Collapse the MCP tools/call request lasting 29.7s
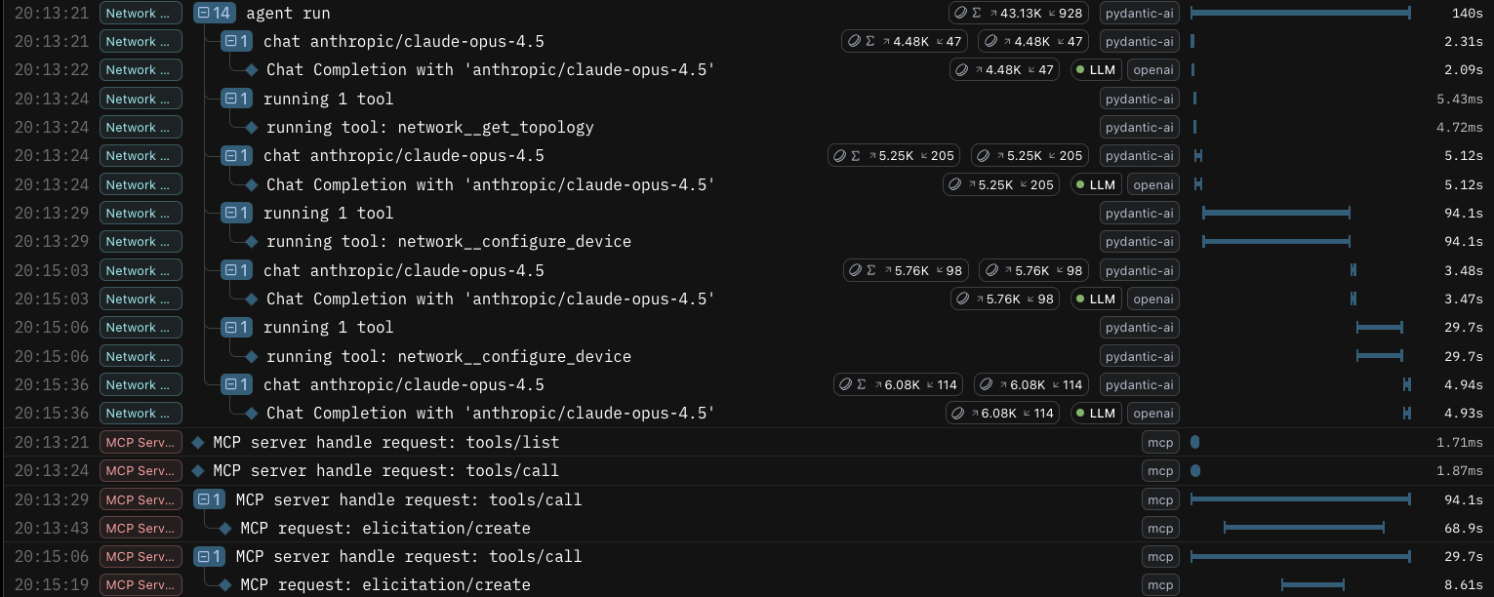Screen dimensions: 1494x597 210,556
